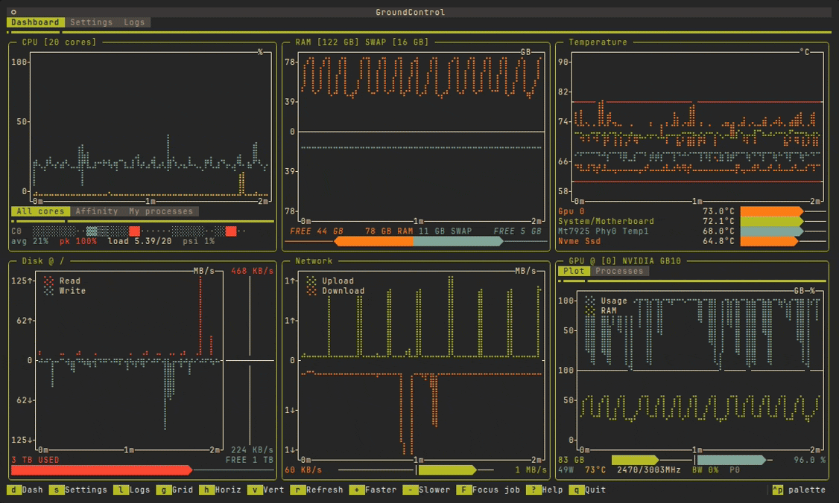Click the "Nvme Ssd" sensor label
839x503 pixels.
579,242
